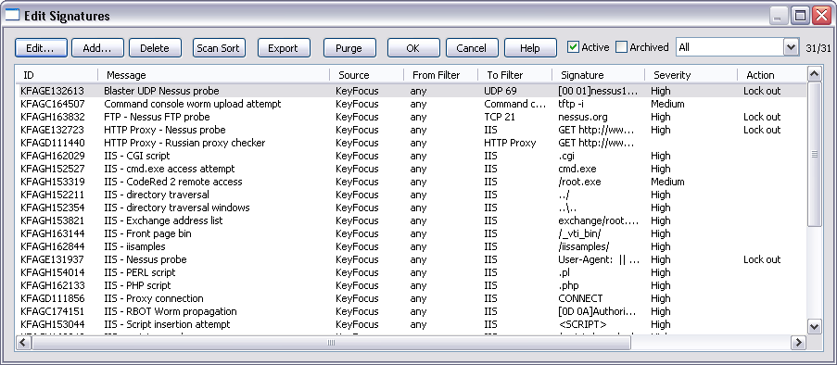
Task: Click the TCP 21 filter cell
Action: tap(499, 117)
